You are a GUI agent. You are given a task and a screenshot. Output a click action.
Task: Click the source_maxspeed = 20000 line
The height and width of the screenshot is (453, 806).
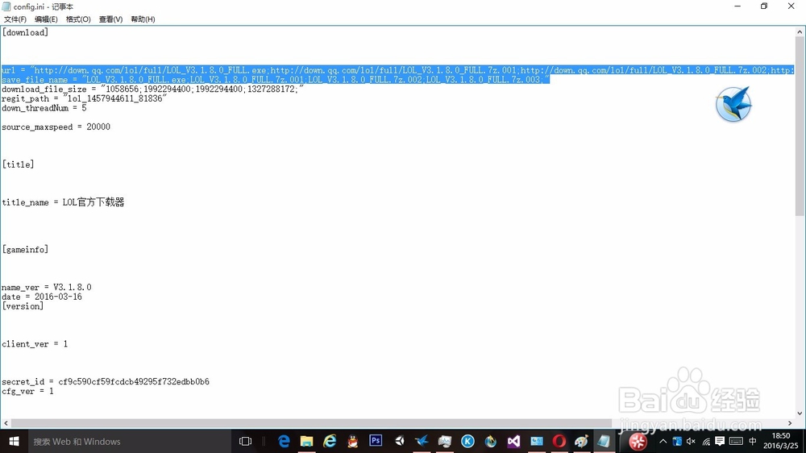click(x=56, y=127)
